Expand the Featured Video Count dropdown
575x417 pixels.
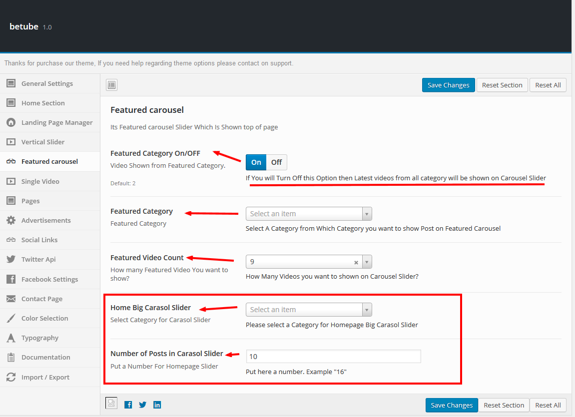367,262
